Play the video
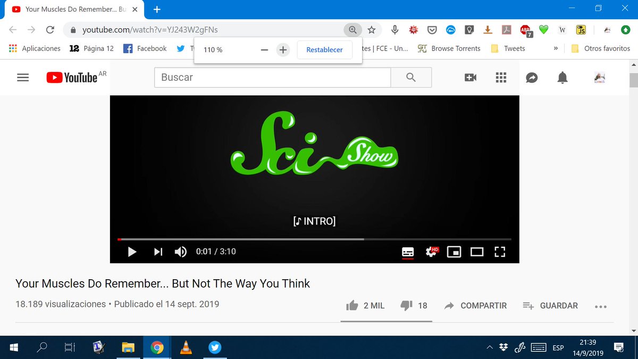The width and height of the screenshot is (638, 359). [132, 252]
